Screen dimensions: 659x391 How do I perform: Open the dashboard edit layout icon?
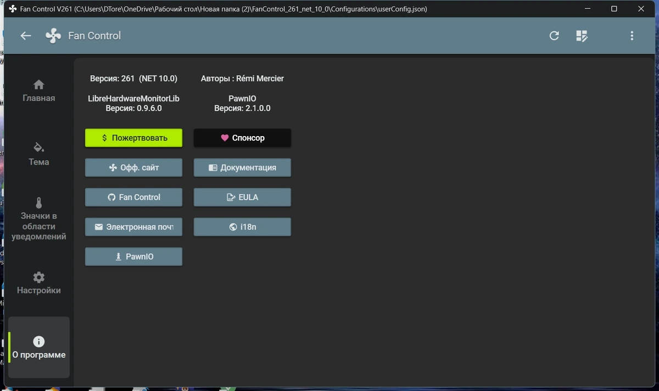click(582, 36)
